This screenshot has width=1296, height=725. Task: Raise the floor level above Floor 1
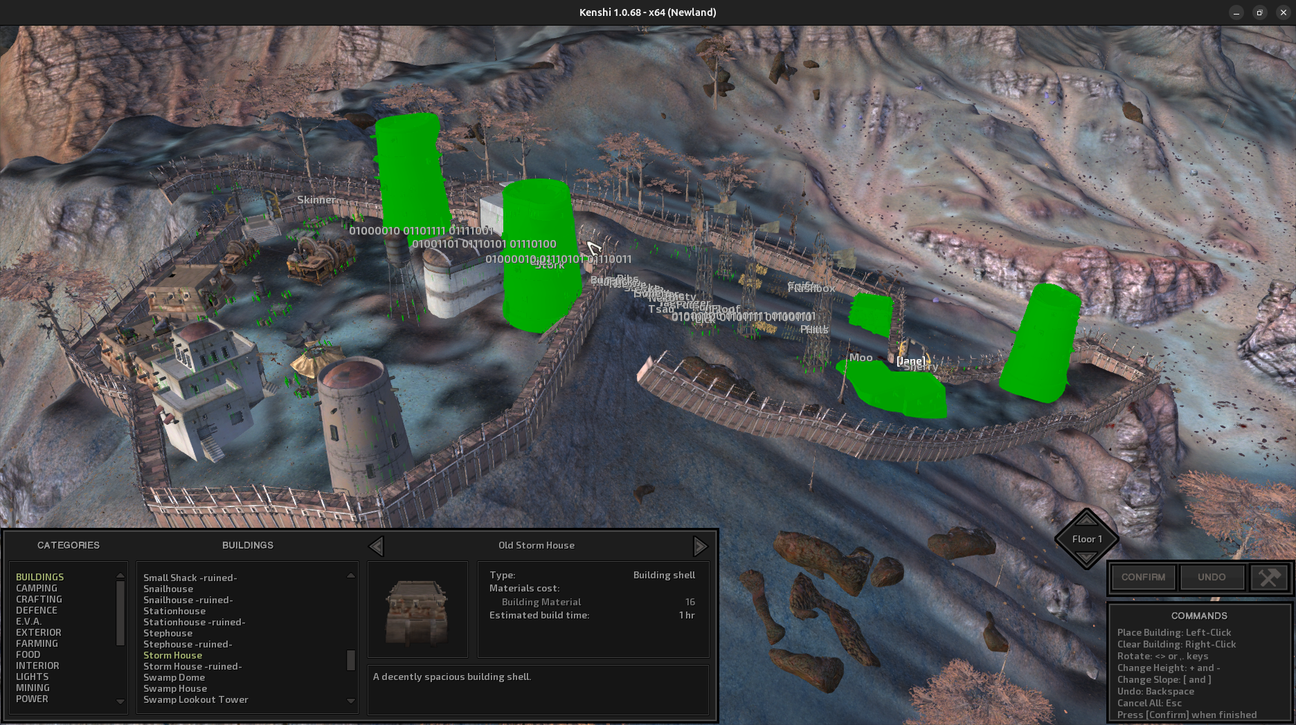click(x=1086, y=518)
